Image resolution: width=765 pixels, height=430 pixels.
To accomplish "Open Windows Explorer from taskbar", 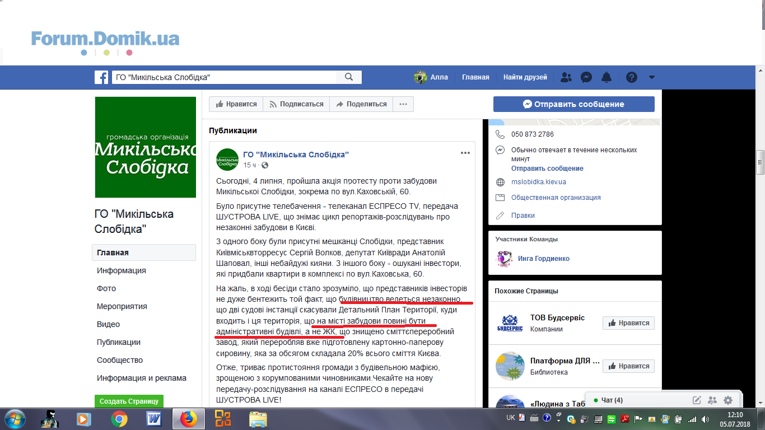I will coord(258,419).
